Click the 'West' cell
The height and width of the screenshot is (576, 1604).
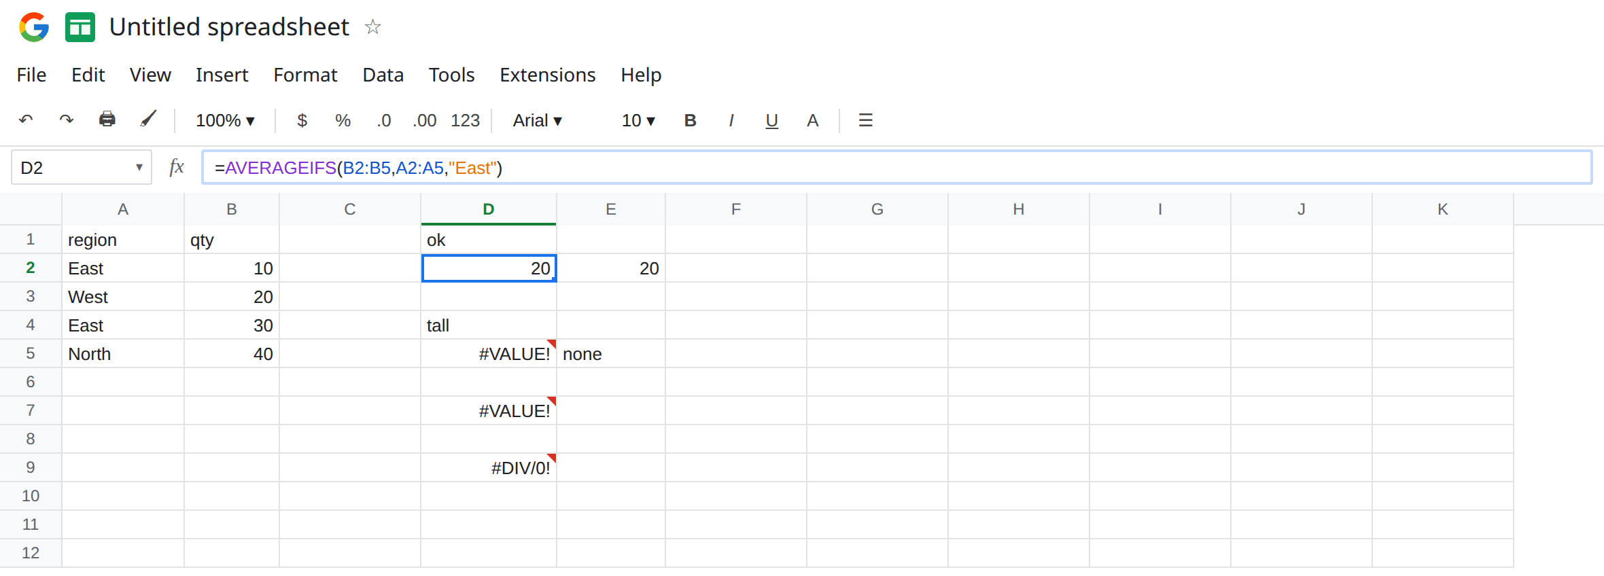coord(123,297)
